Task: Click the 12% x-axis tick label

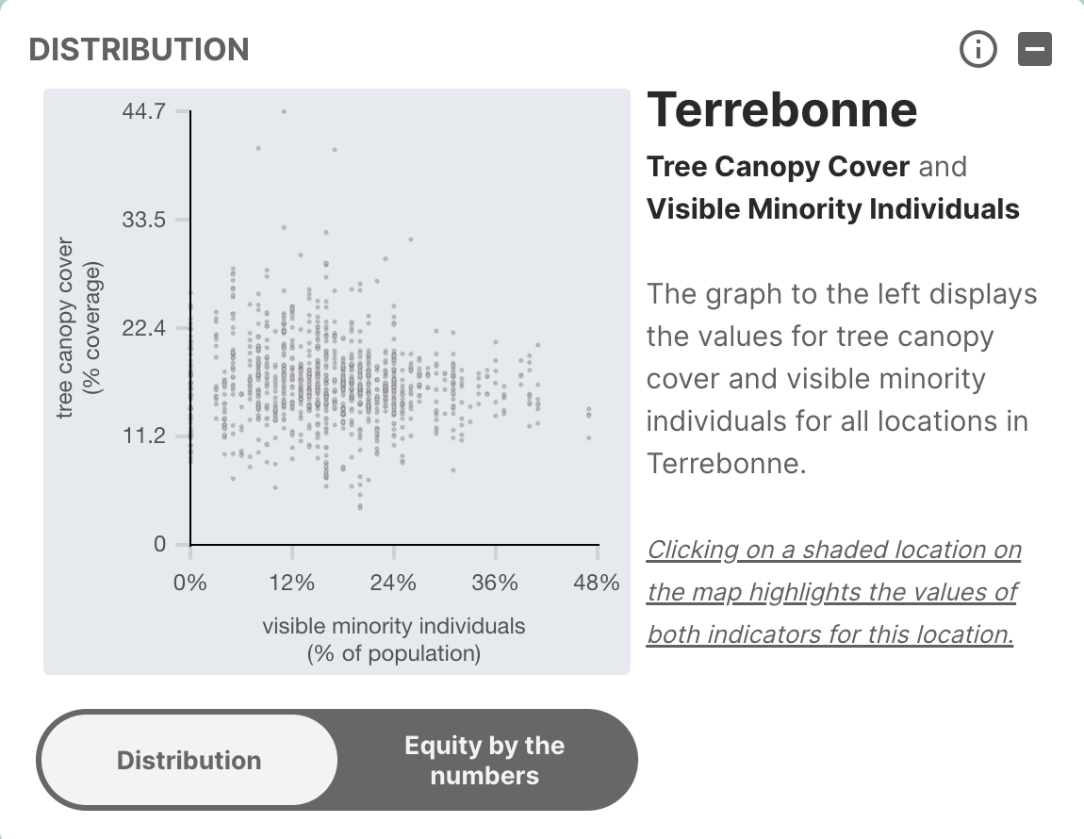Action: click(291, 583)
